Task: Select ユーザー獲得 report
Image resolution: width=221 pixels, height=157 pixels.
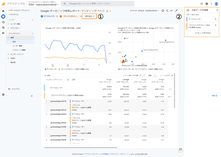Action: point(17,46)
